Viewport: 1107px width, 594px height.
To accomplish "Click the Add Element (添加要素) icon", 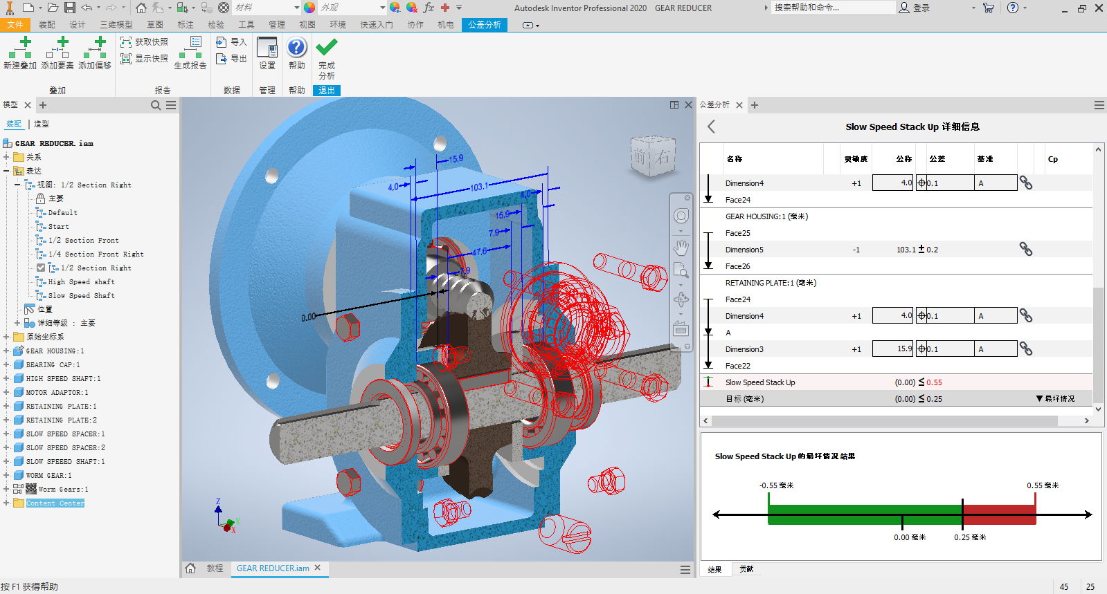I will pos(57,47).
